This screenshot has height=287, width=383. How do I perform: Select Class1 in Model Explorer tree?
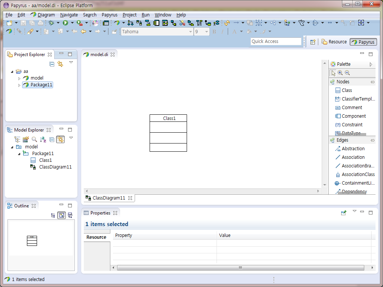tap(41, 160)
